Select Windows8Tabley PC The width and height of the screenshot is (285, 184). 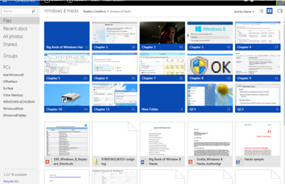point(15,115)
